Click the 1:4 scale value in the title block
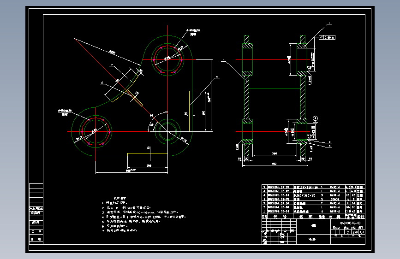400x259 pixels. click(x=362, y=232)
